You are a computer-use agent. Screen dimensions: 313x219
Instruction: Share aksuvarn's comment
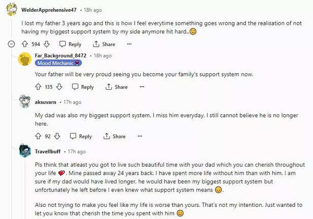pyautogui.click(x=114, y=136)
